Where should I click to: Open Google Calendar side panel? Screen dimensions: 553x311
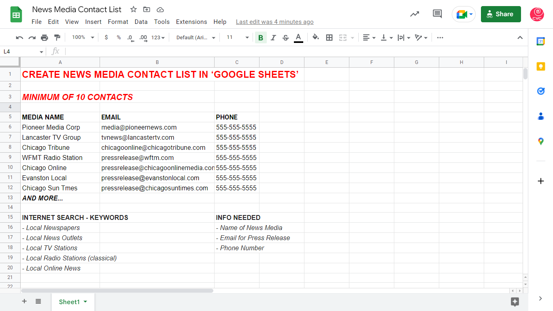click(541, 41)
